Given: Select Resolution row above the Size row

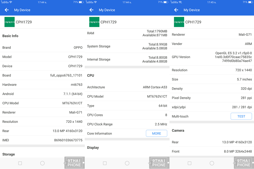Looking at the screenshot, I should click(212, 70).
